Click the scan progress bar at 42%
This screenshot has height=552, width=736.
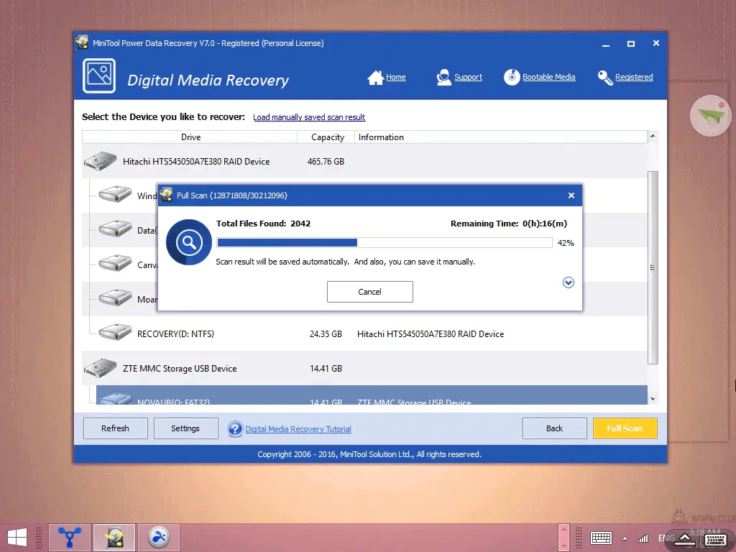pyautogui.click(x=384, y=242)
